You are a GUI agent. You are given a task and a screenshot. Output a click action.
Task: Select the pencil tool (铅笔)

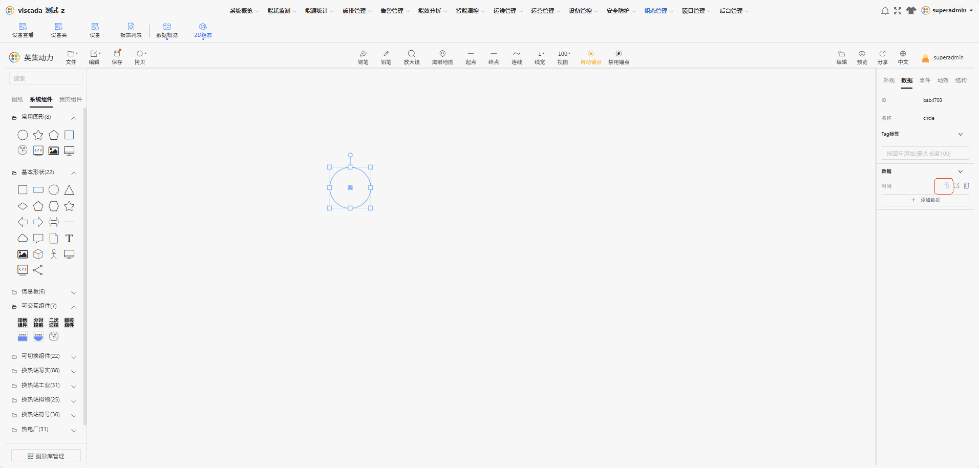(x=386, y=57)
